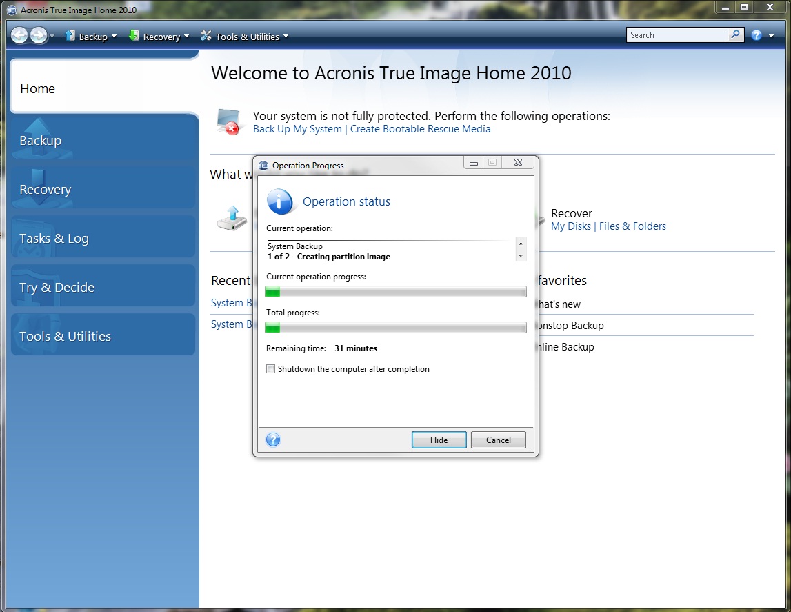Click the Backup toolbar icon
Screen dimensions: 791x612
pos(70,35)
